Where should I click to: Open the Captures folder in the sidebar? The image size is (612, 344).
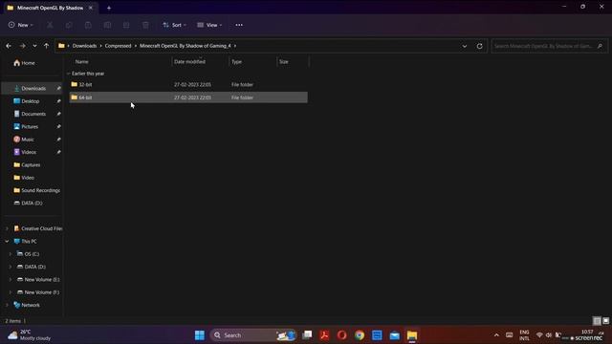[32, 165]
